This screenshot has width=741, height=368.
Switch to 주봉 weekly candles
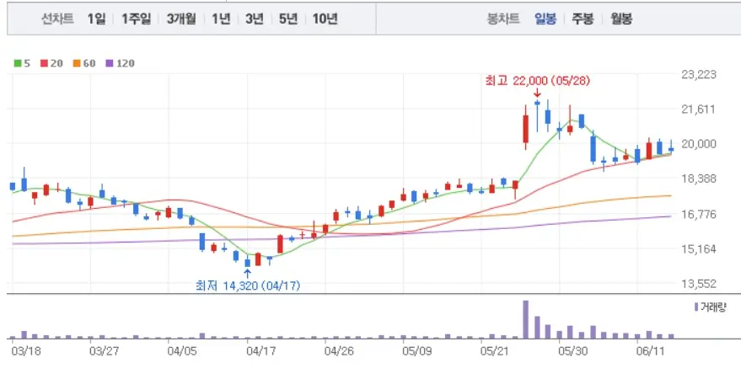583,19
